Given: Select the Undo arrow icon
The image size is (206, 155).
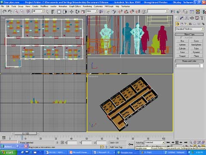Looking at the screenshot, I should pyautogui.click(x=4, y=12).
